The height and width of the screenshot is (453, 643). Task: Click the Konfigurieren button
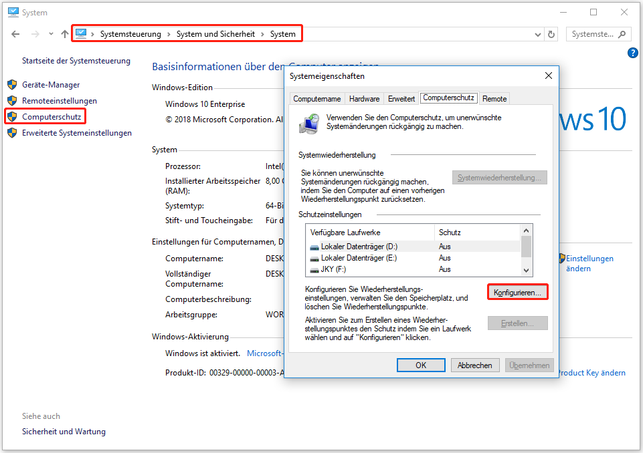pos(517,291)
